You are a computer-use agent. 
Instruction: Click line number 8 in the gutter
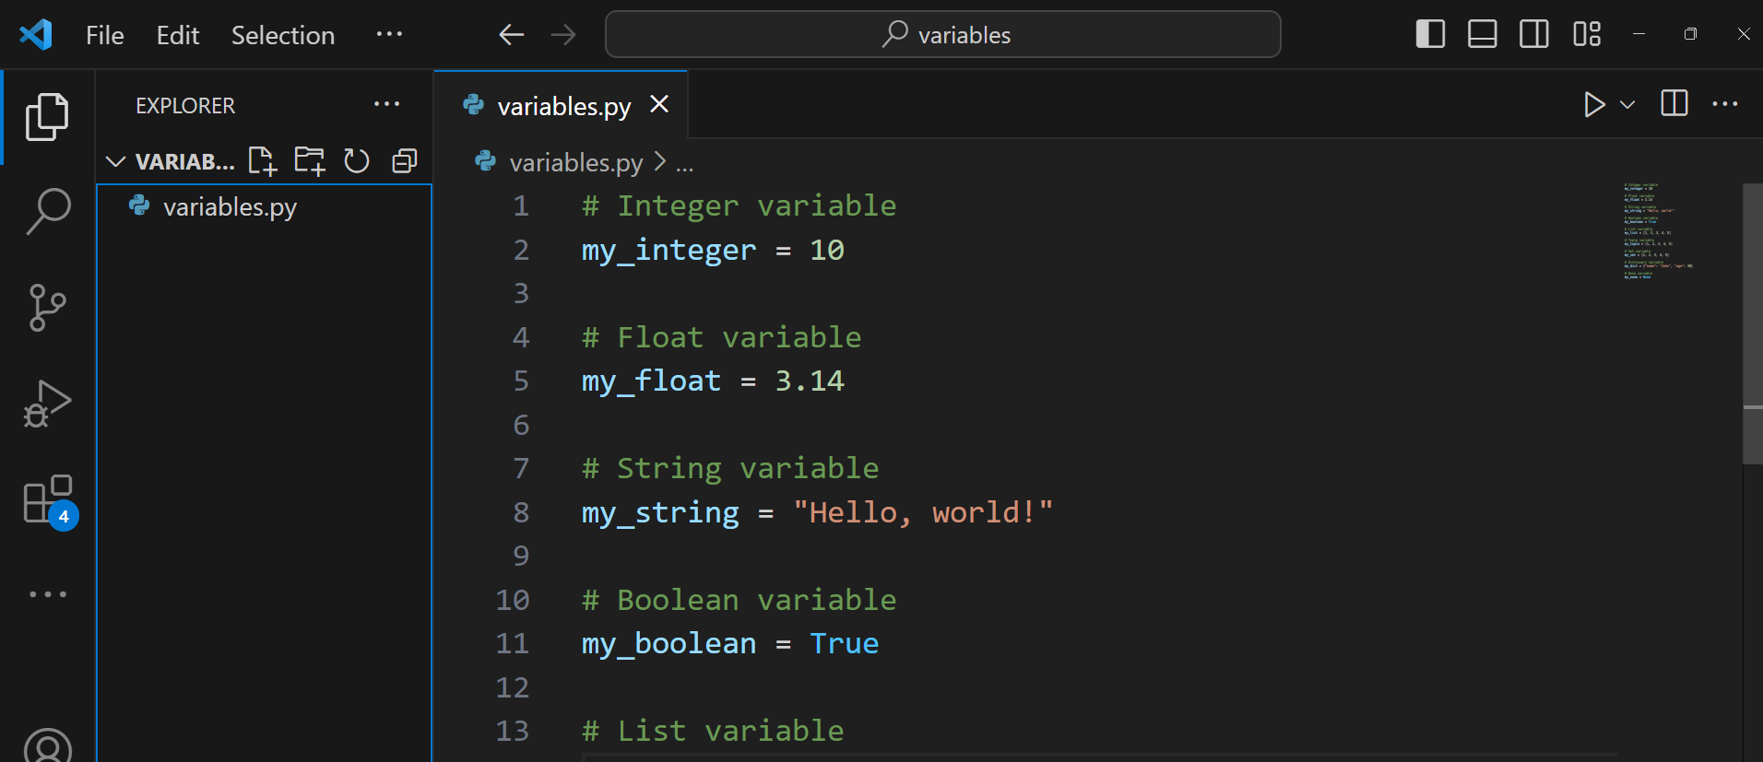[521, 512]
